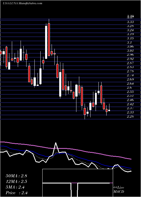
Task: Select the 2.92 price axis label
Action: pos(130,59)
